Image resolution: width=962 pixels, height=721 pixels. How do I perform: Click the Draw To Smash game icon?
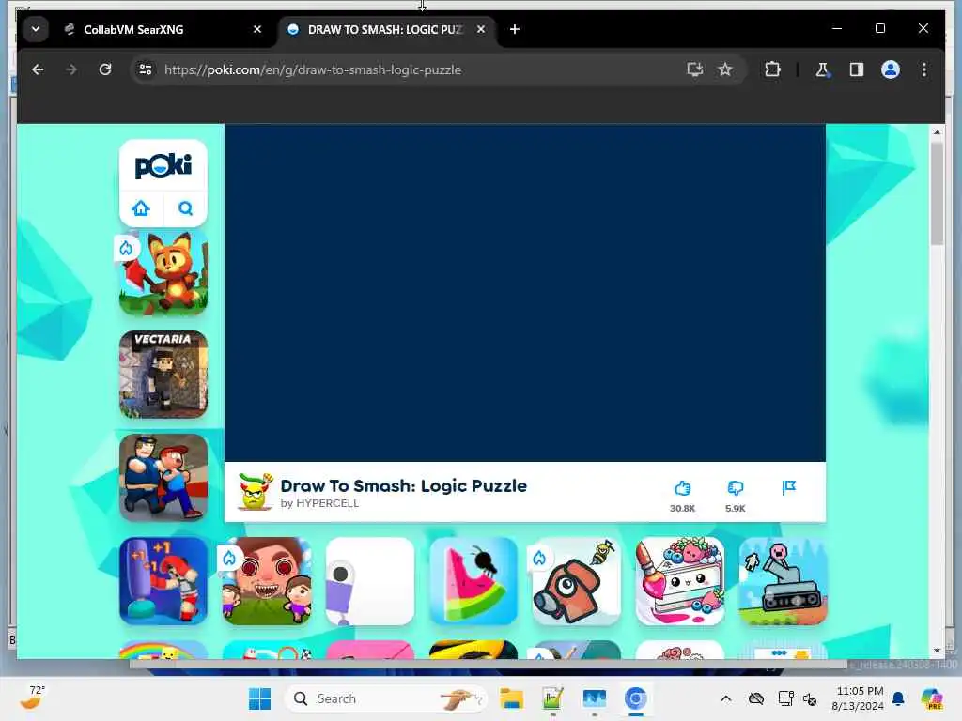pos(255,491)
